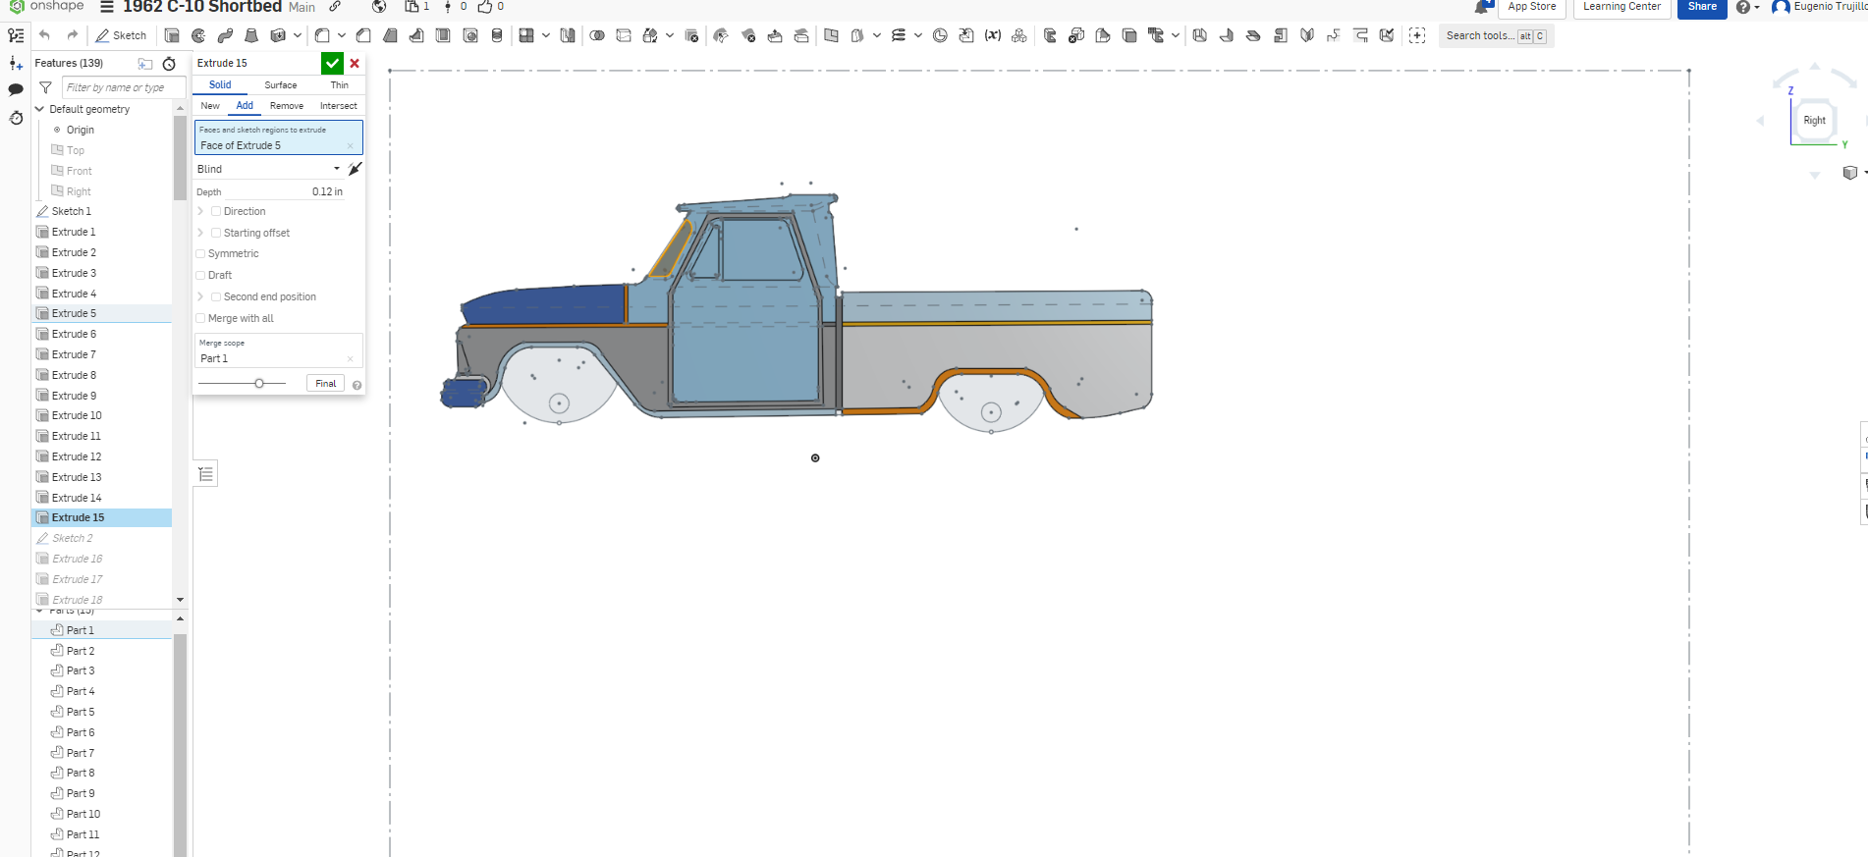The height and width of the screenshot is (857, 1868).
Task: Select the Chamfer tool
Action: (363, 35)
